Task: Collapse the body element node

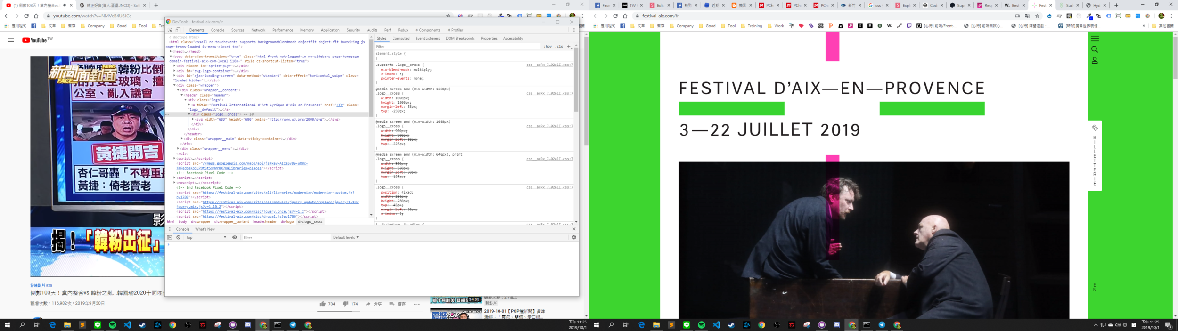Action: point(171,57)
